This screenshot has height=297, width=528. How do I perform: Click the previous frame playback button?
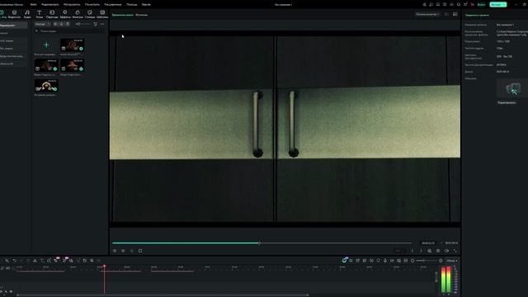115,251
